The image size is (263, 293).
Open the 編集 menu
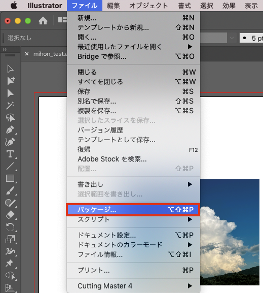[114, 6]
